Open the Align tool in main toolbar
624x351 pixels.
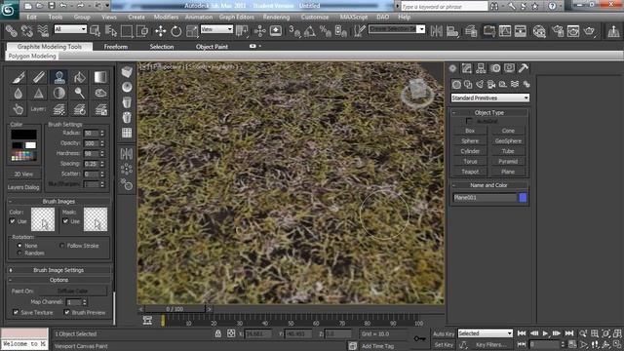[x=452, y=31]
